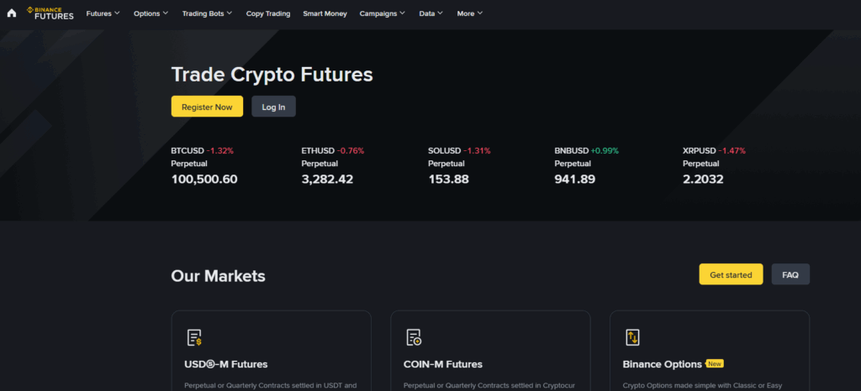The width and height of the screenshot is (861, 391).
Task: Click the USDⓈ-M Futures card icon
Action: pos(194,337)
